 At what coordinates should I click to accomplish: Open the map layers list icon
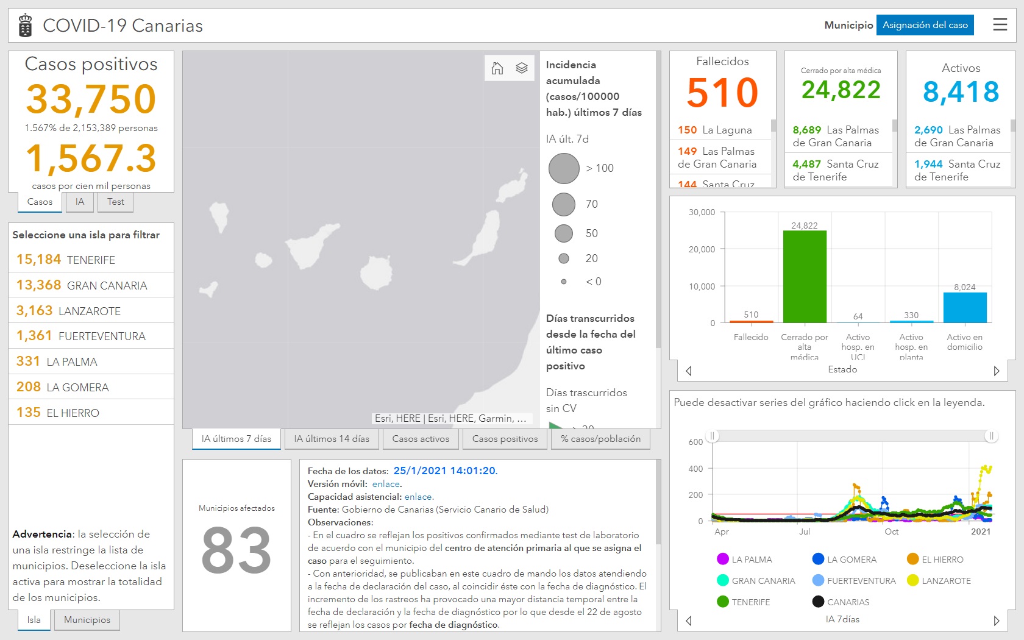(x=522, y=68)
